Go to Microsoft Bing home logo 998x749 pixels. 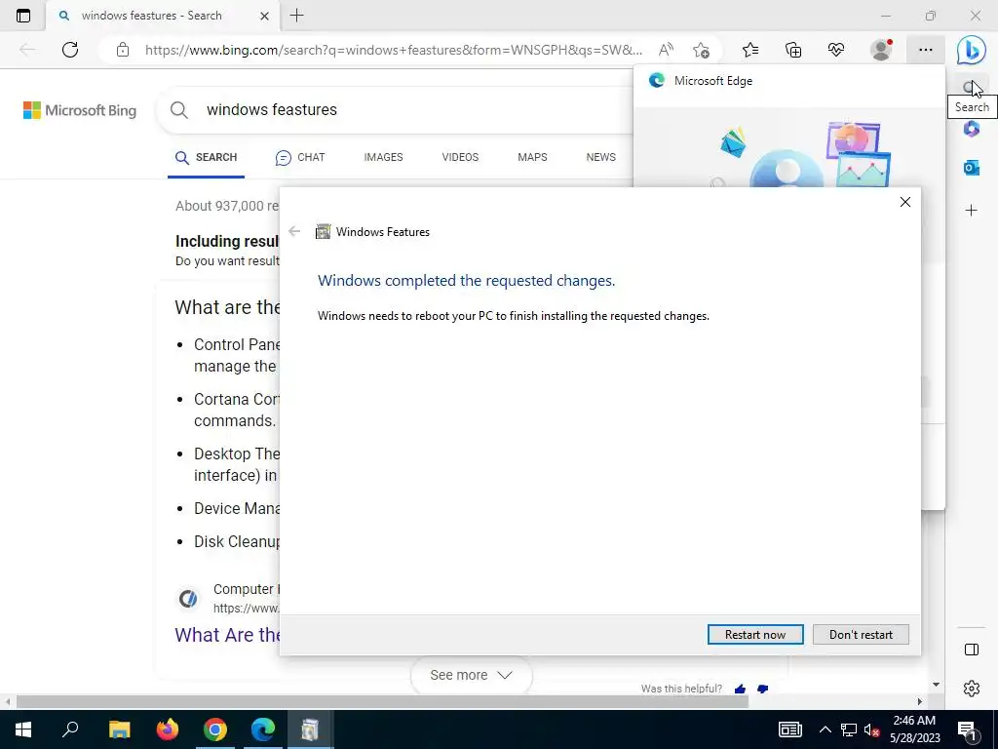80,110
